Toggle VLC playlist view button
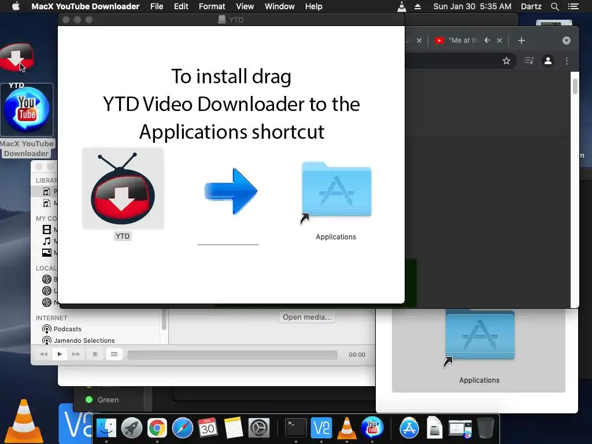Viewport: 592px width, 444px height. click(x=114, y=354)
